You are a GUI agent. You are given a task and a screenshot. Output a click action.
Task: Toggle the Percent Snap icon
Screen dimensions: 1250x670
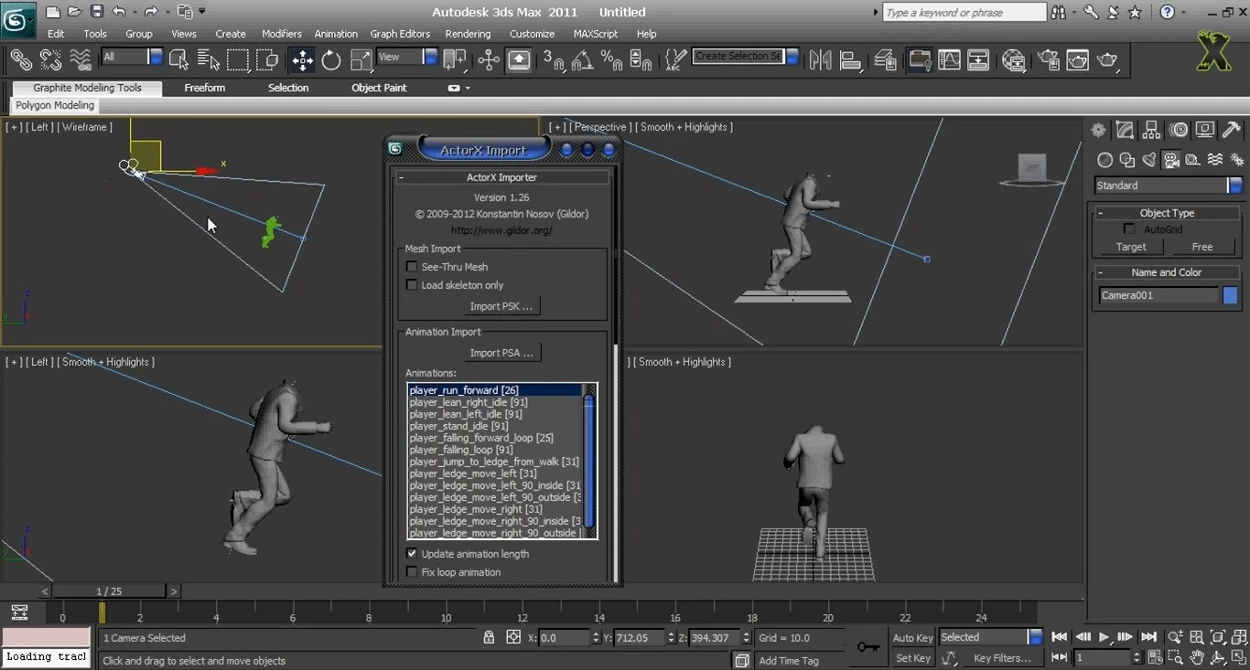point(611,59)
